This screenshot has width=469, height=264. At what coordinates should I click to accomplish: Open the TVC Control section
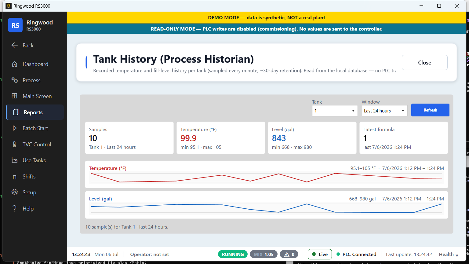click(35, 144)
